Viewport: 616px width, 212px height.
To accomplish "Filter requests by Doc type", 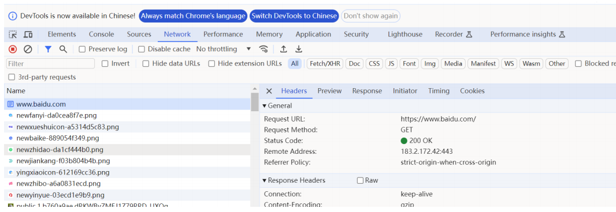I will (355, 63).
